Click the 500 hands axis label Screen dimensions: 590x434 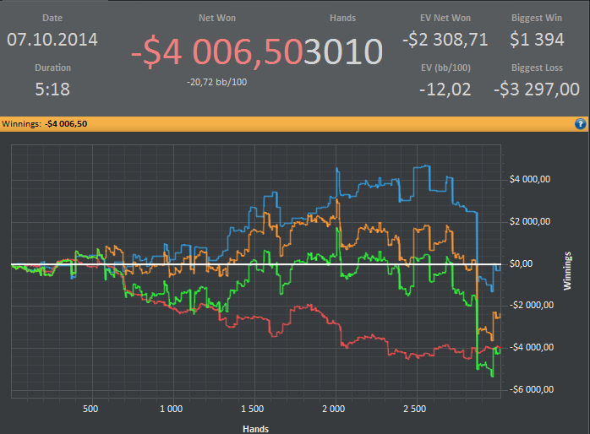pyautogui.click(x=90, y=409)
